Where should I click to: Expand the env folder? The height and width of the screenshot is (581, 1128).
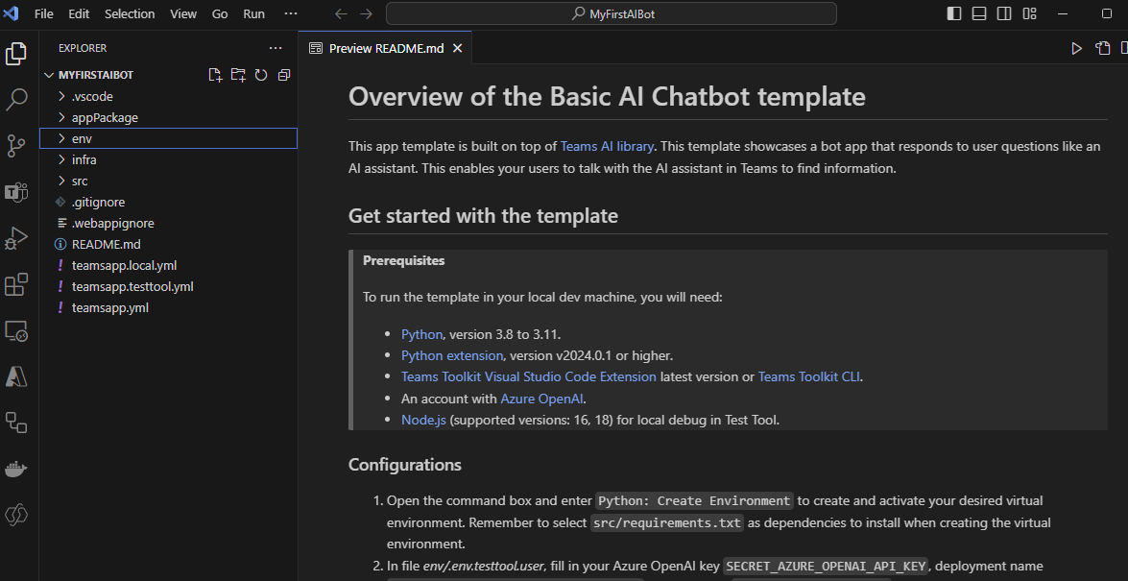84,138
